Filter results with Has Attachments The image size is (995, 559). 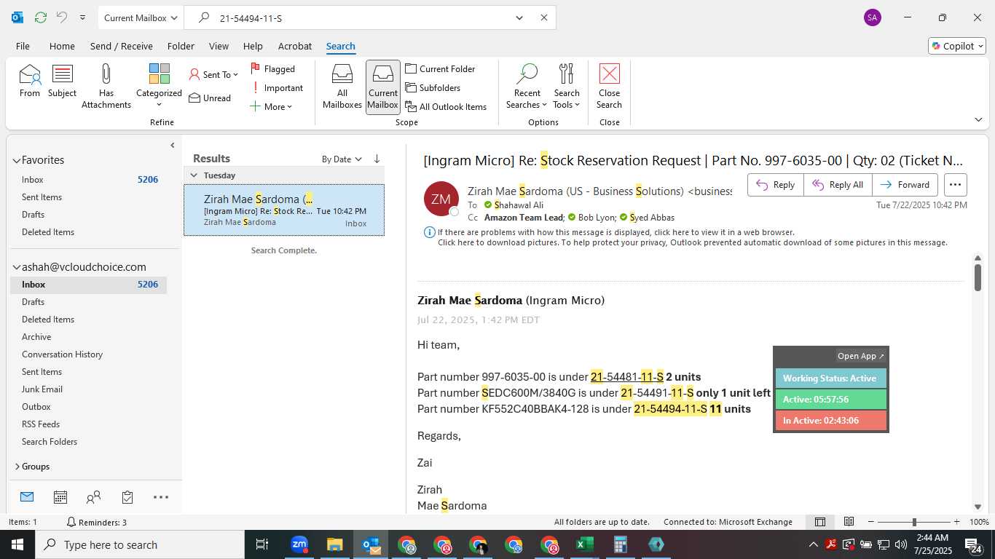pos(106,86)
